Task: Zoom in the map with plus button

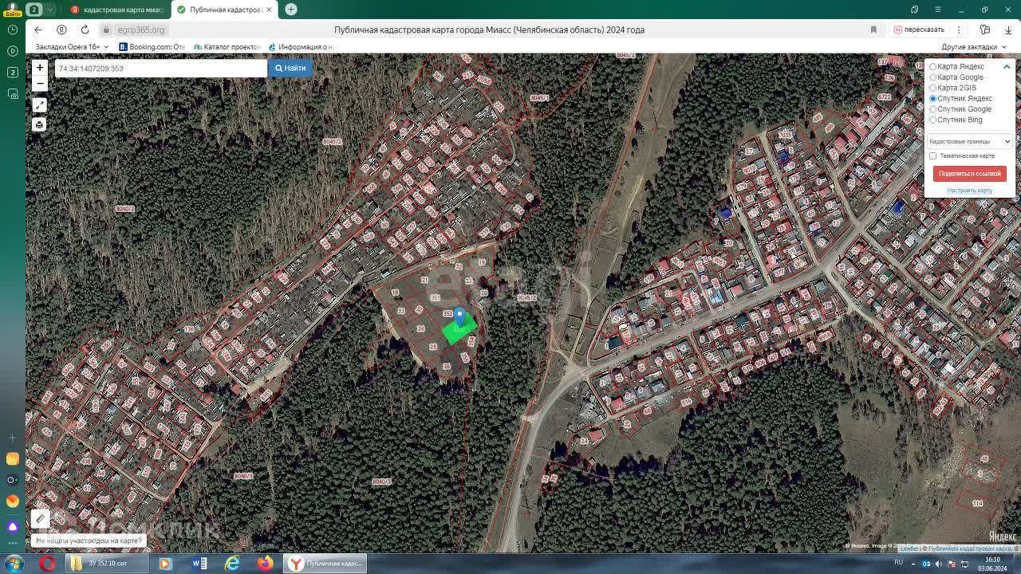Action: coord(40,68)
